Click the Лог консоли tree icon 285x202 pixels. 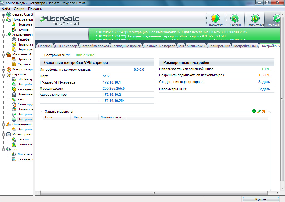pyautogui.click(x=14, y=154)
